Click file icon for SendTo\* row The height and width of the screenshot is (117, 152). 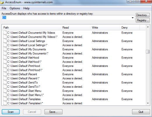pyautogui.click(x=5, y=87)
